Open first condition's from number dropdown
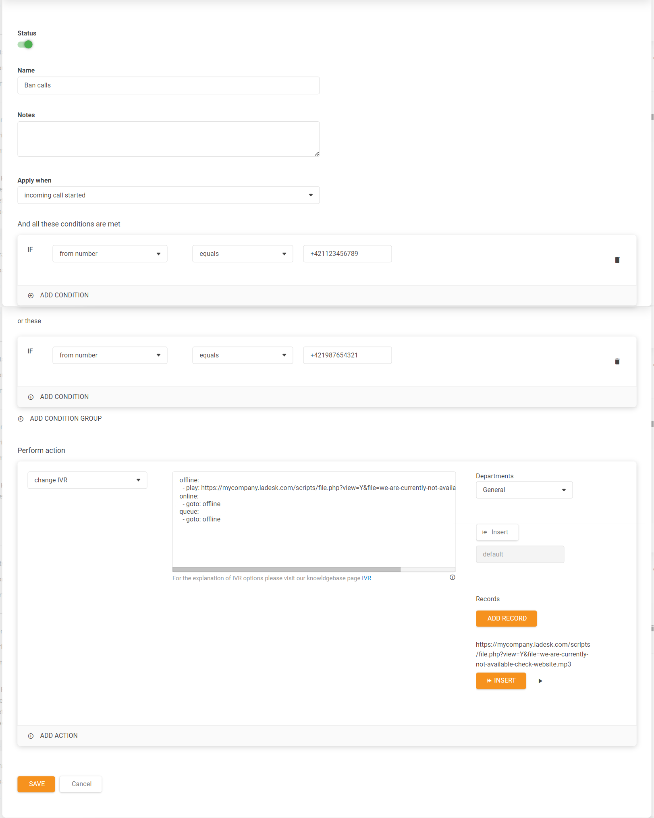Image resolution: width=654 pixels, height=818 pixels. (110, 254)
